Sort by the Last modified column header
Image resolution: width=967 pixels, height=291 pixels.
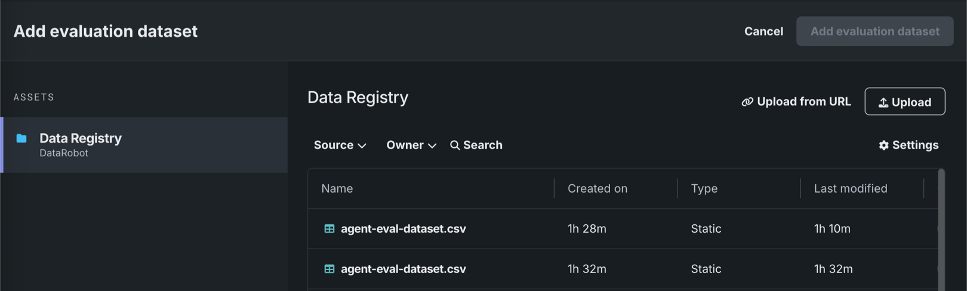pos(851,188)
